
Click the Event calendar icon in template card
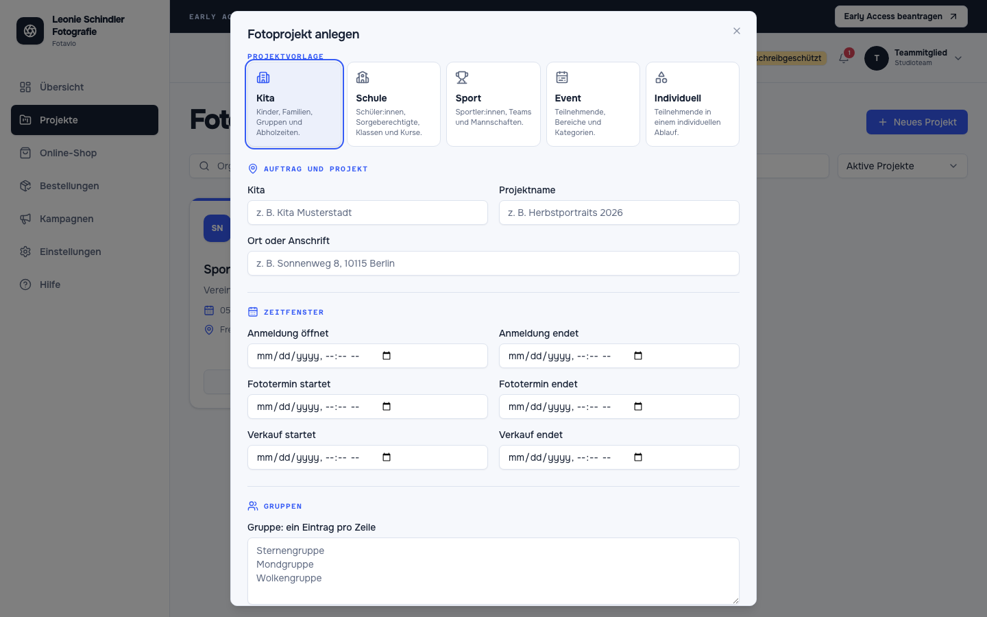pyautogui.click(x=562, y=77)
